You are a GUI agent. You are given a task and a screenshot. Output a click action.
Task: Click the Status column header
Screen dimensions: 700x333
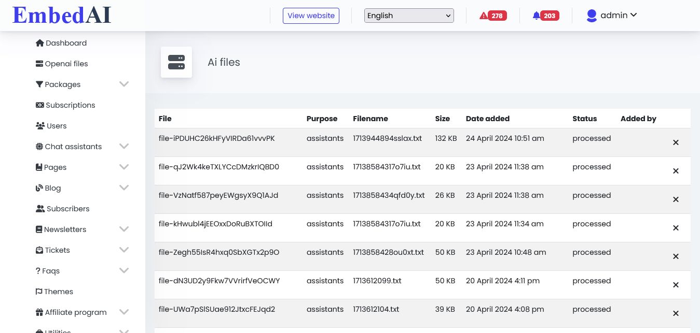click(x=585, y=119)
